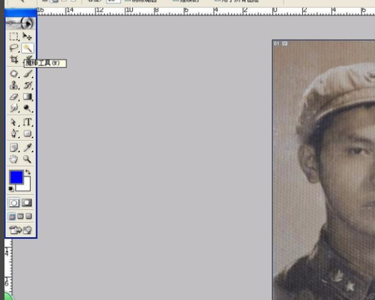Open the blue foreground color picker
This screenshot has width=375, height=300.
[x=16, y=177]
